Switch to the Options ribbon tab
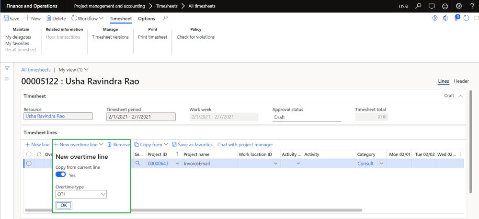 pyautogui.click(x=147, y=19)
